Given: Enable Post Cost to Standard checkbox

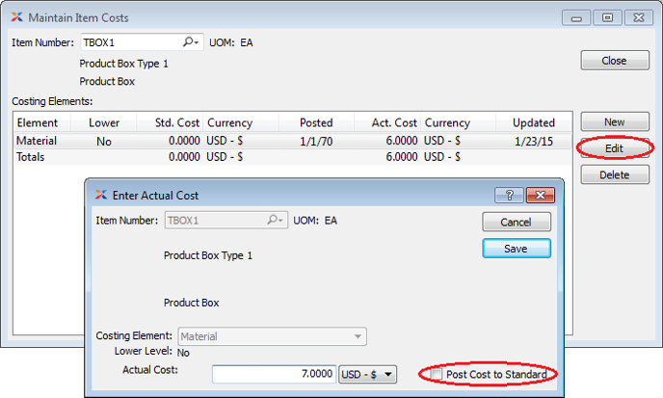Looking at the screenshot, I should click(x=437, y=374).
